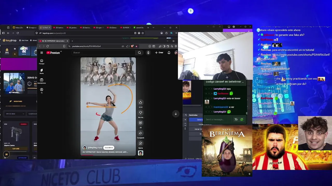The image size is (332, 186).
Task: Open the sound thumbnail below Remix
Action: [141, 153]
